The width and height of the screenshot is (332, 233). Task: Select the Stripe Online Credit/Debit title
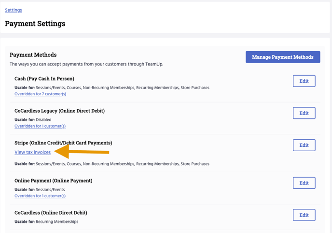click(x=63, y=143)
